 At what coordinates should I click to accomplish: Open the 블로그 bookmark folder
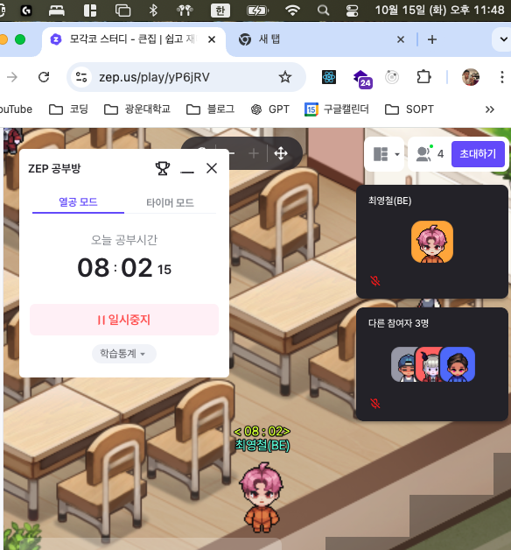pos(210,109)
